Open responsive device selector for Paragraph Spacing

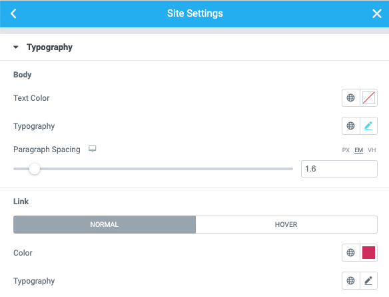[x=93, y=149]
